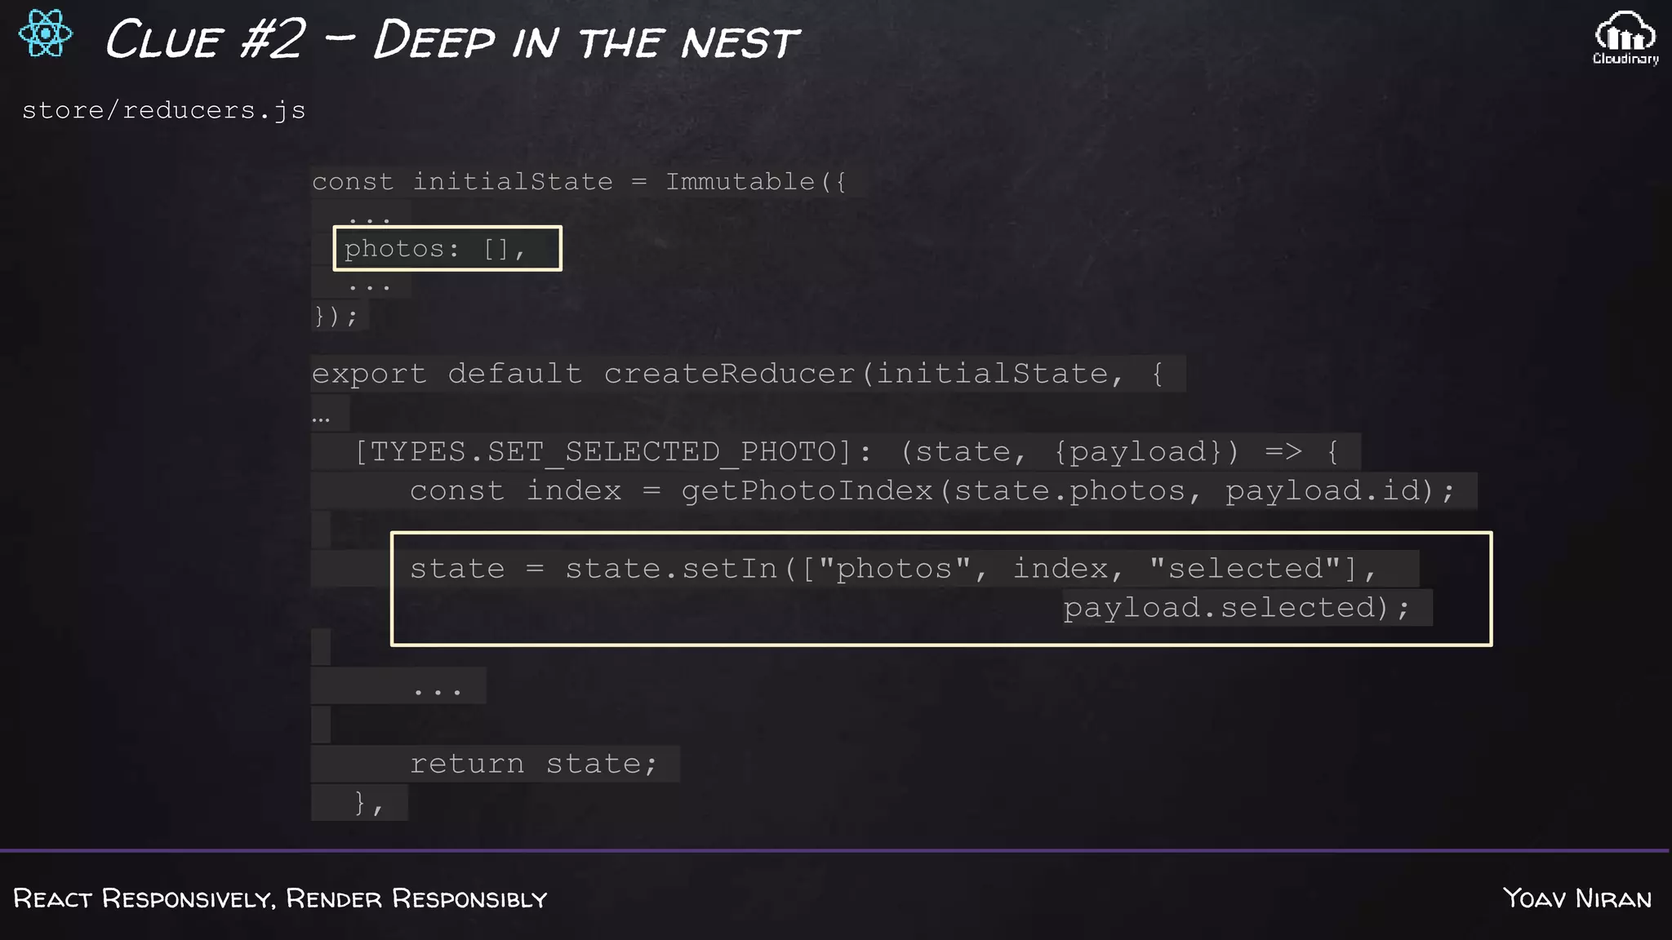This screenshot has height=940, width=1672.
Task: Click the slide title 'Clue #2 – Deep in the nest'
Action: tap(452, 39)
